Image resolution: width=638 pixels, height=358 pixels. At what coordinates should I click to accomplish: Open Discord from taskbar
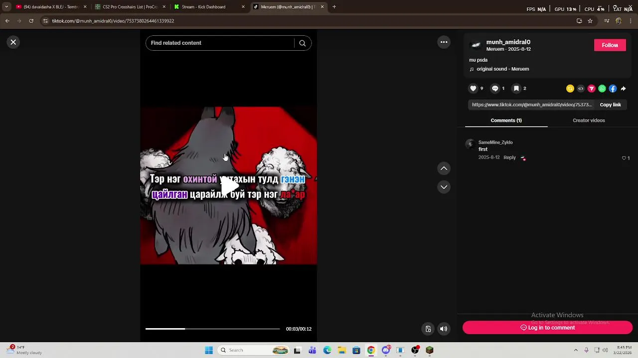[x=386, y=350]
